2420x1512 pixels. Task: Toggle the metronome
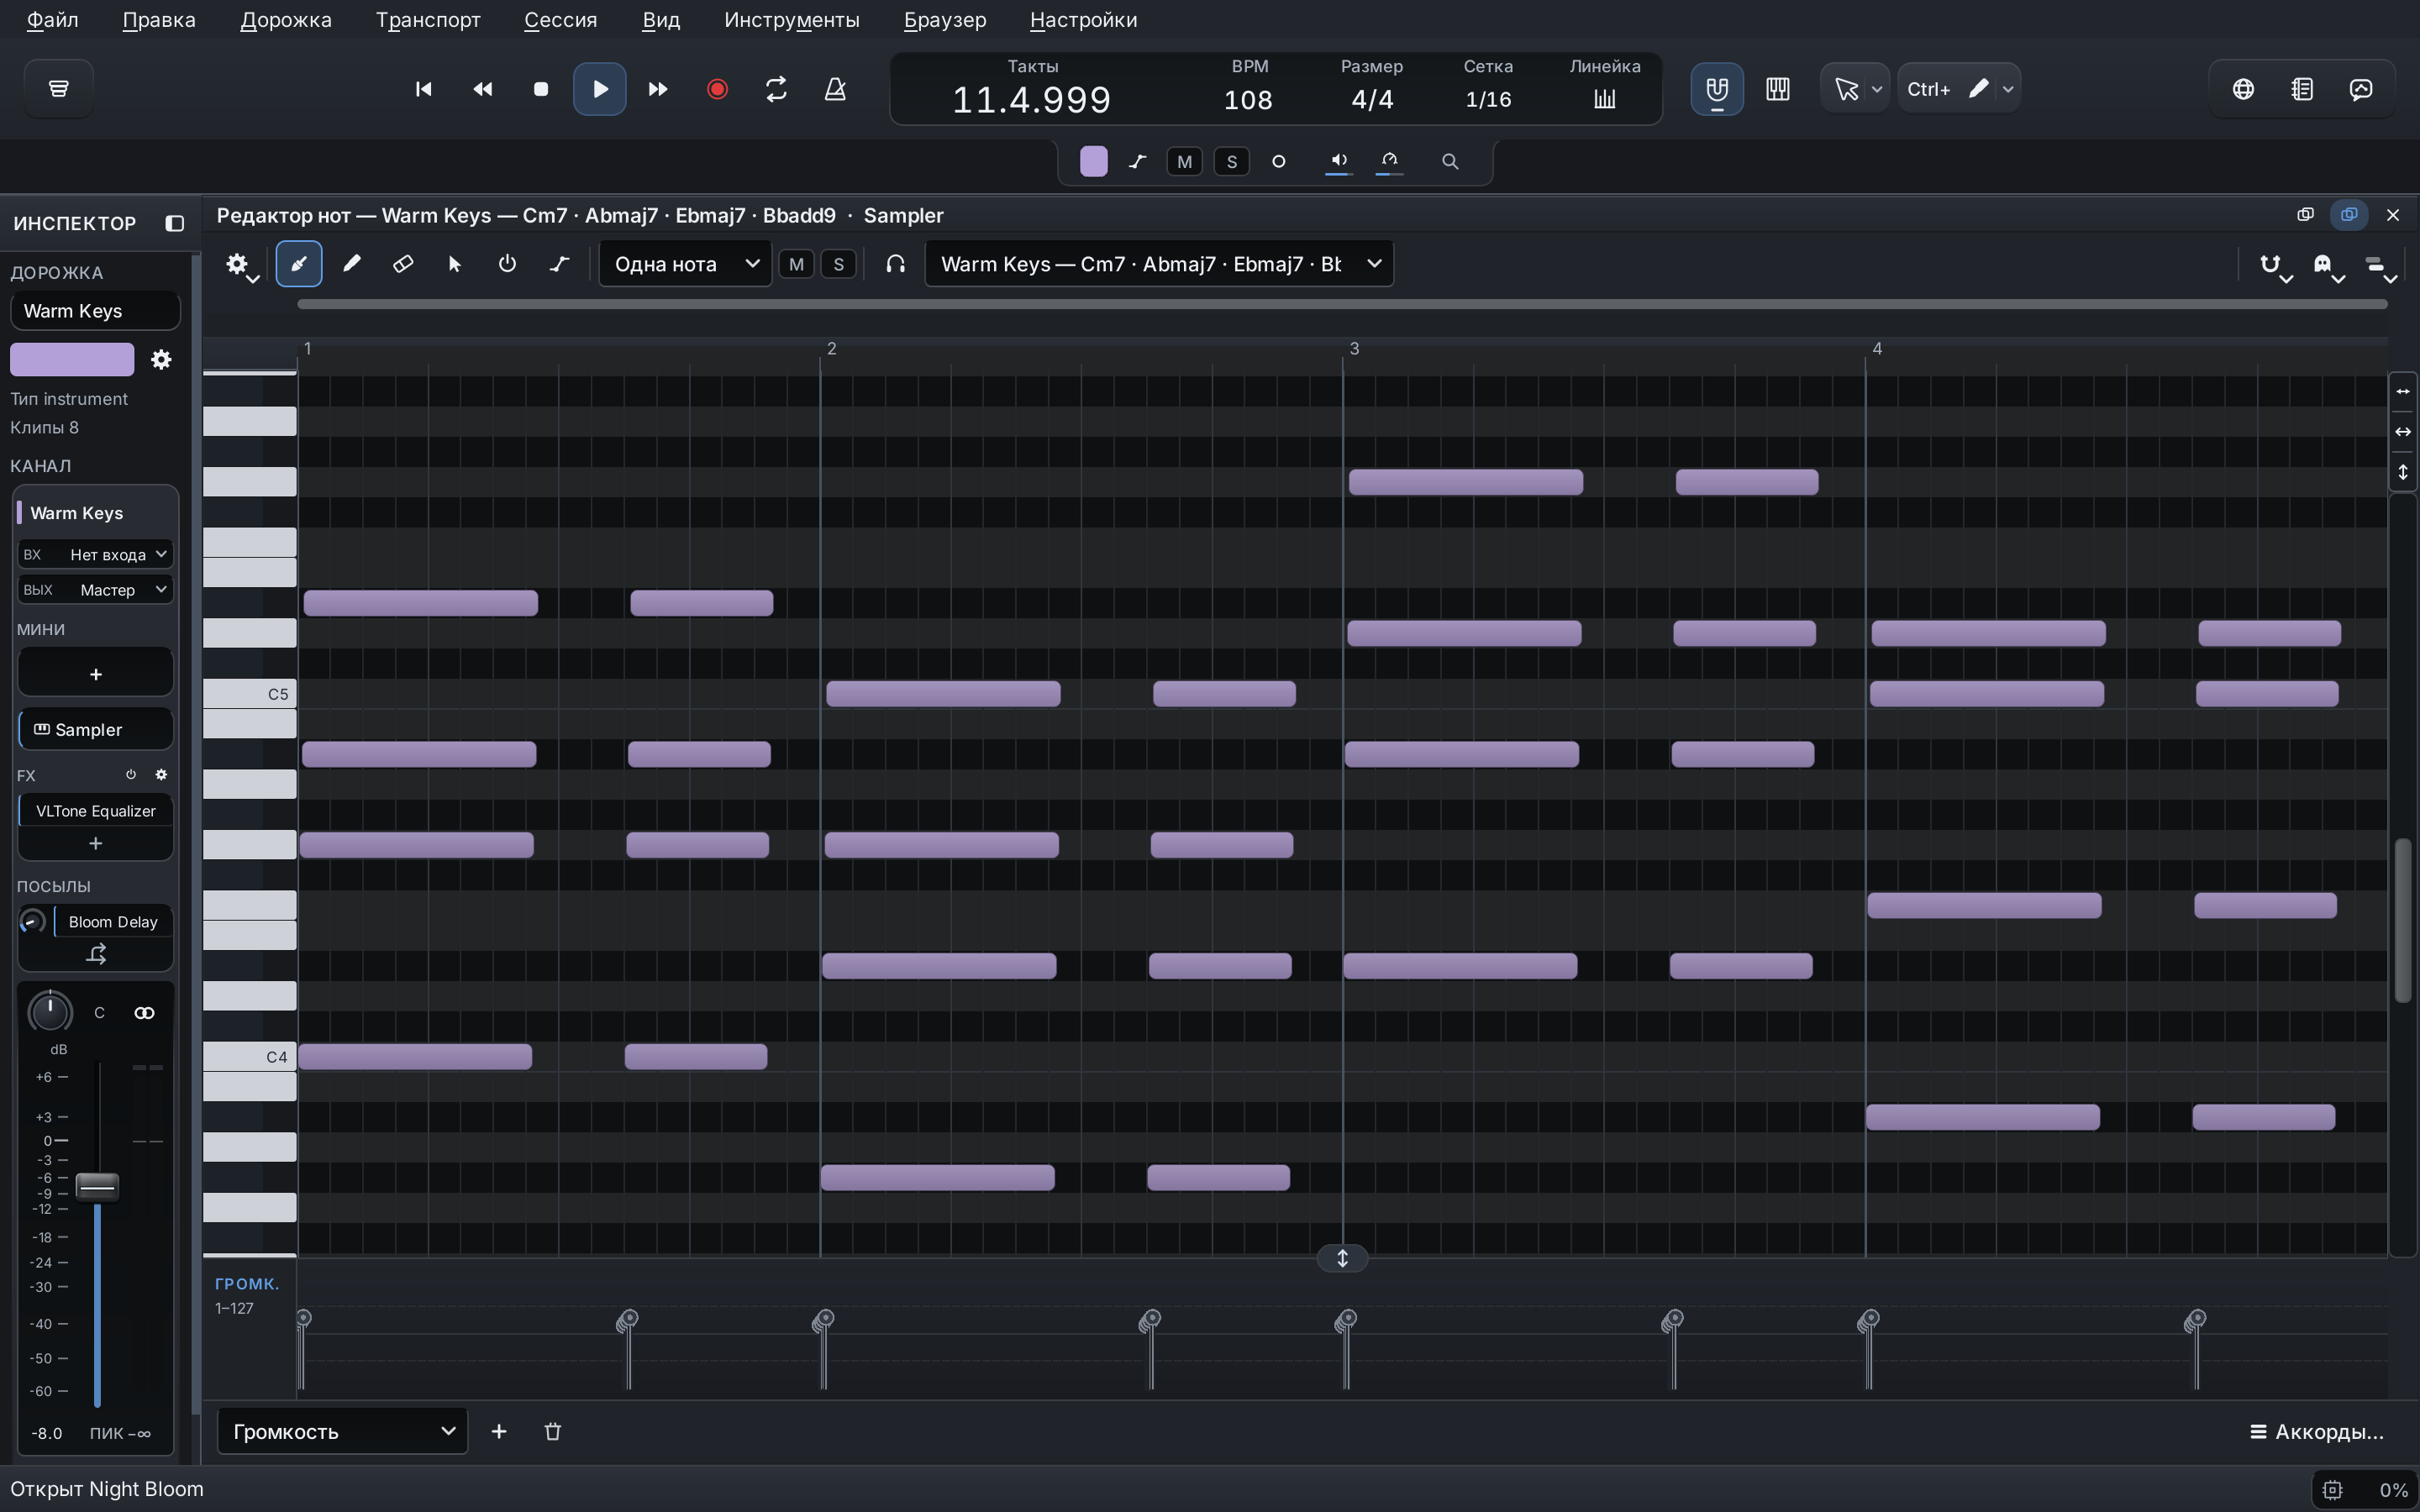pos(835,89)
